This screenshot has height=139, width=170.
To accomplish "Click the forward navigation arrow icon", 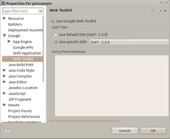I will point(157,11).
